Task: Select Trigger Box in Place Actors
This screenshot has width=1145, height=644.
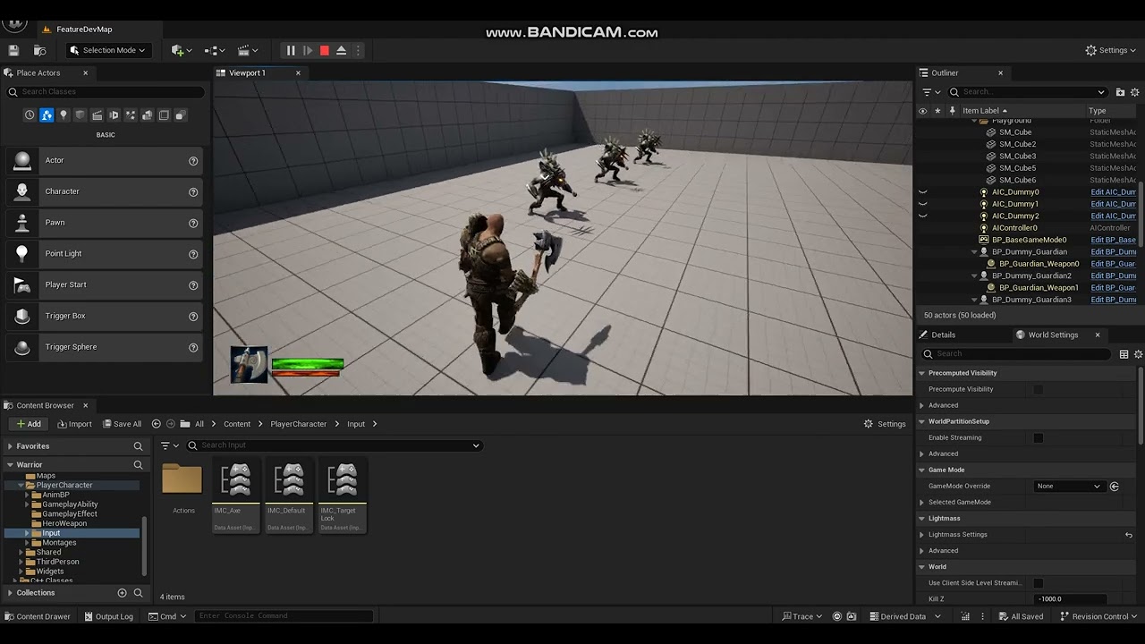Action: click(105, 316)
